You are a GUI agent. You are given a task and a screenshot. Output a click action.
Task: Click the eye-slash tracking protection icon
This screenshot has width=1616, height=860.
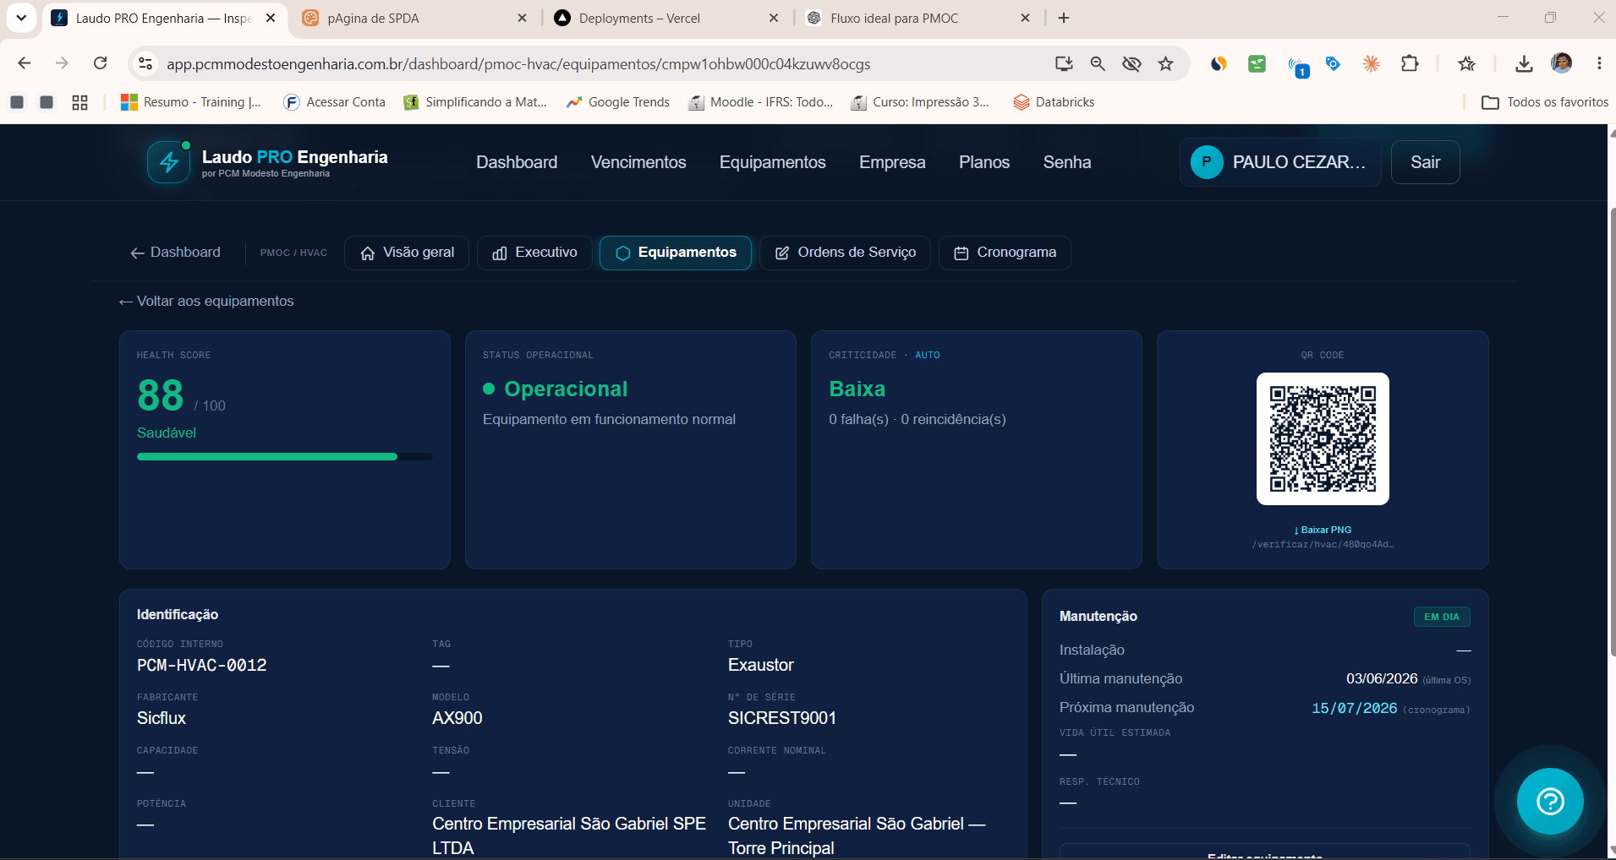click(x=1131, y=63)
